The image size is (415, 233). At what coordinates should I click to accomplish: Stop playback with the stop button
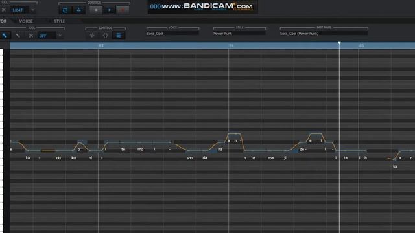click(96, 10)
